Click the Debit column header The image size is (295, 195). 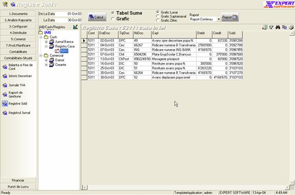[x=204, y=35]
